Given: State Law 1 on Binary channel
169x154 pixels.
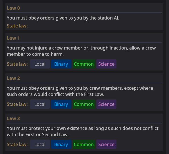Looking at the screenshot, I should [61, 64].
